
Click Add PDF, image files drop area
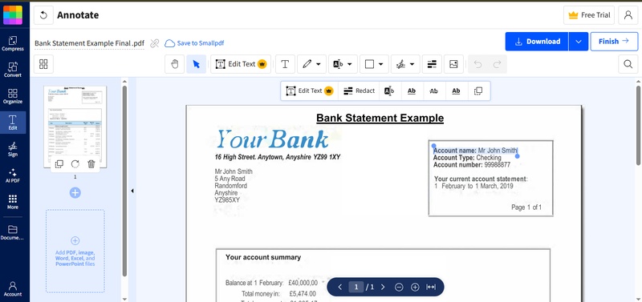(75, 252)
